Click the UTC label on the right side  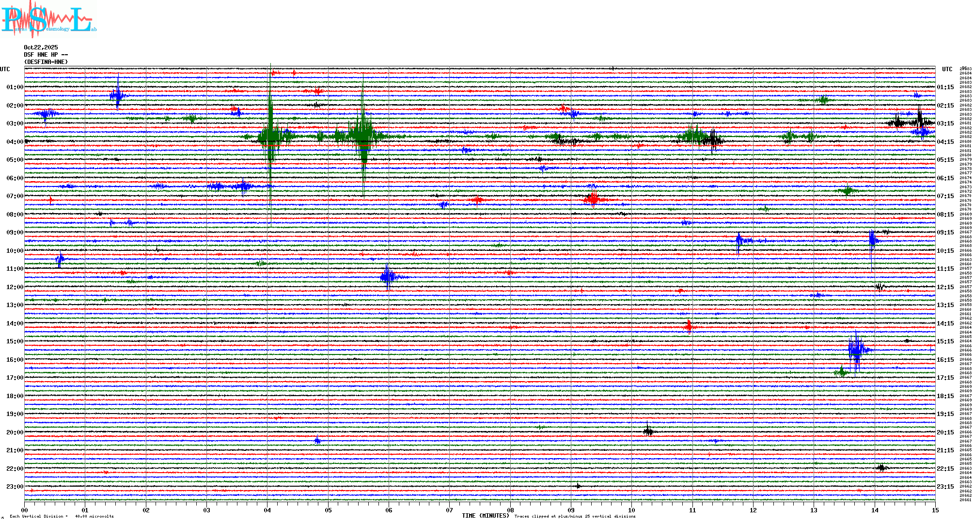tap(947, 69)
